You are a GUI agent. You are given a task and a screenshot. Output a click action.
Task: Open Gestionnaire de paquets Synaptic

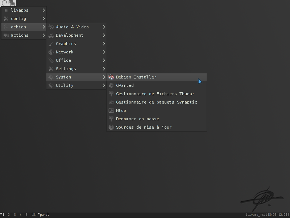tap(157, 102)
